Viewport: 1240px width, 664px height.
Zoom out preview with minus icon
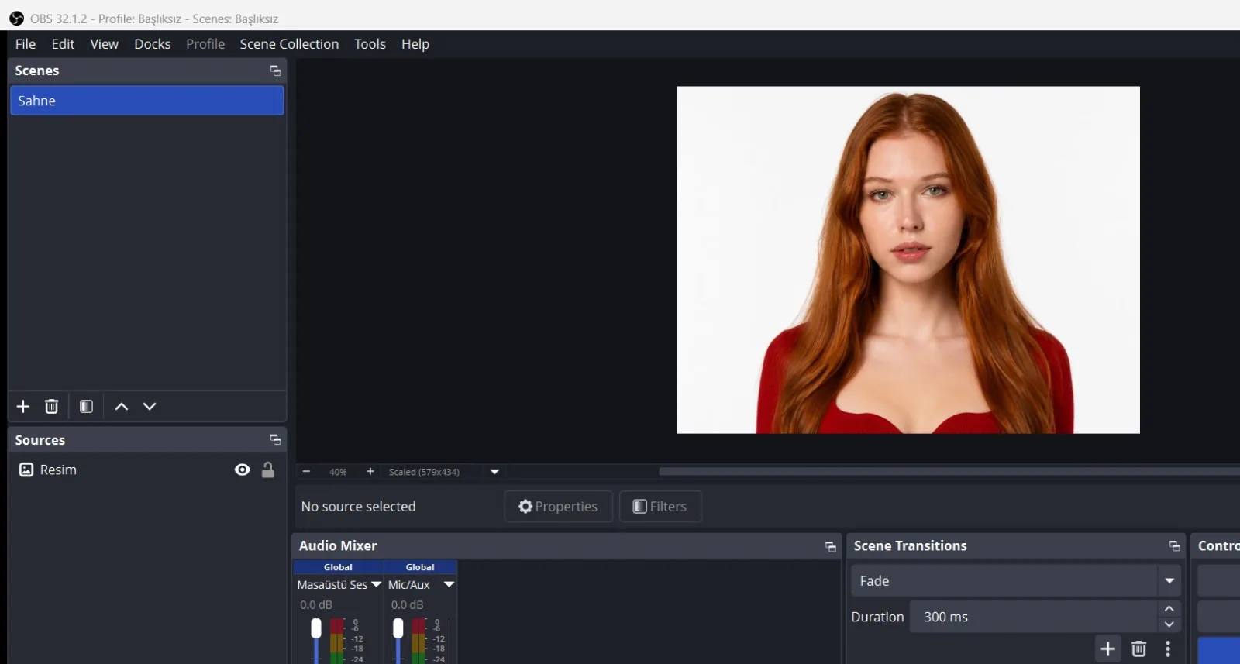coord(306,471)
